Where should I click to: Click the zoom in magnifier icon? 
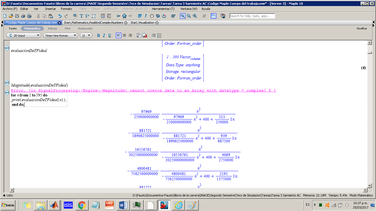click(x=189, y=16)
